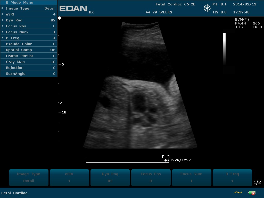
Task: Click the cine bracket end marker
Action: [x=166, y=156]
